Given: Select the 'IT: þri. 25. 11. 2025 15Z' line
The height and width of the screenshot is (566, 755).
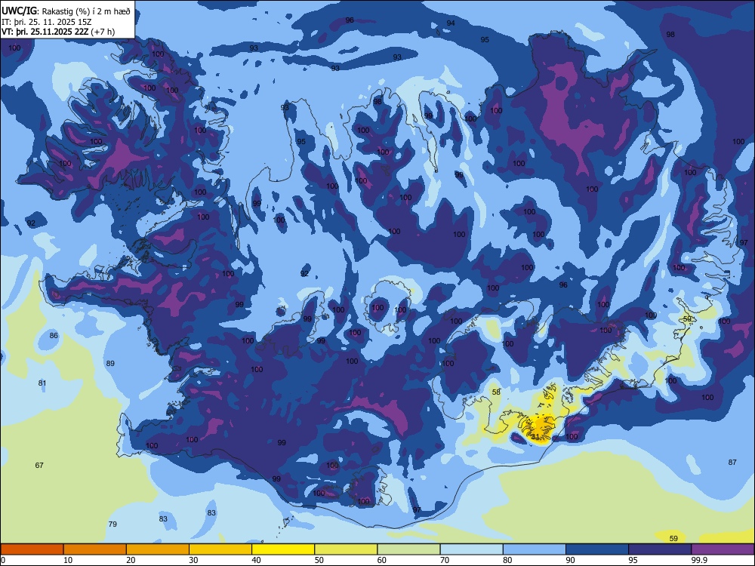Looking at the screenshot, I should [47, 22].
